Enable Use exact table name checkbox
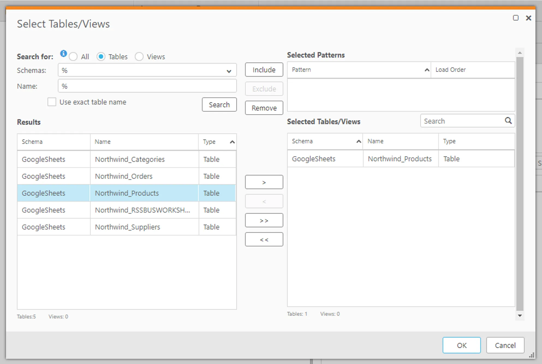Viewport: 542px width, 364px height. click(52, 102)
